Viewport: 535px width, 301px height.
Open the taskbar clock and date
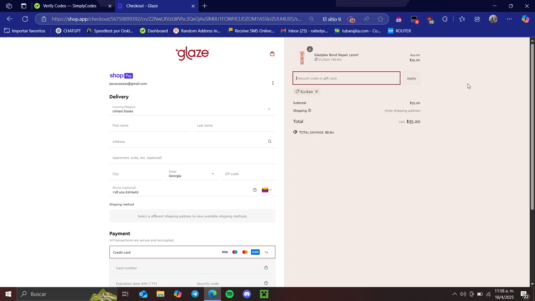click(x=504, y=294)
